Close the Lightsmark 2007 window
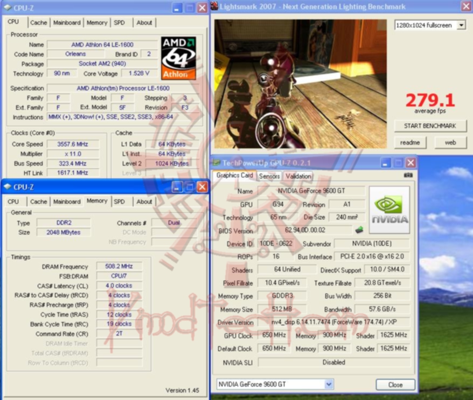The height and width of the screenshot is (400, 473). [466, 6]
